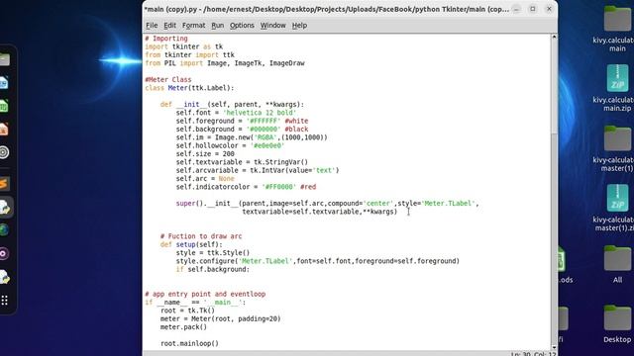Open the globe browser dock icon
Screen dimensions: 634x356
(4, 230)
